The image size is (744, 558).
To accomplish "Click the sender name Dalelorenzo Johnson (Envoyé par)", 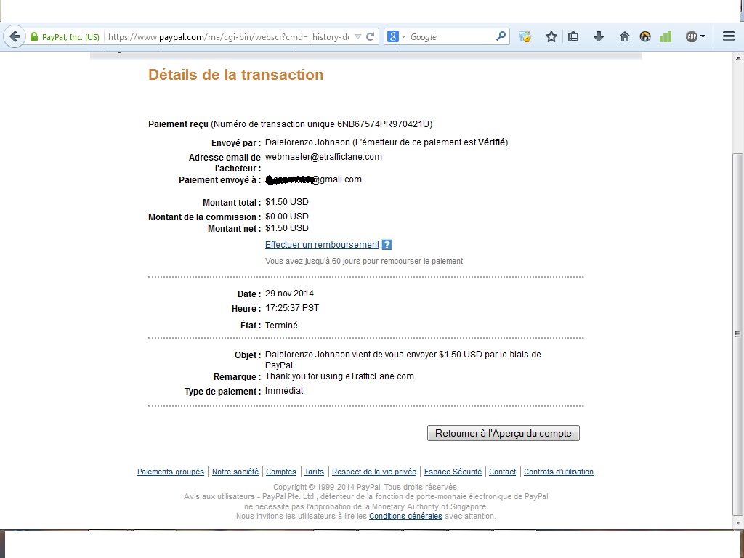I will click(307, 142).
